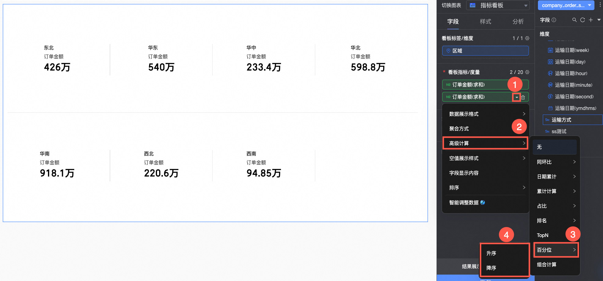
Task: Select the 运输方式 dimension field
Action: click(572, 120)
